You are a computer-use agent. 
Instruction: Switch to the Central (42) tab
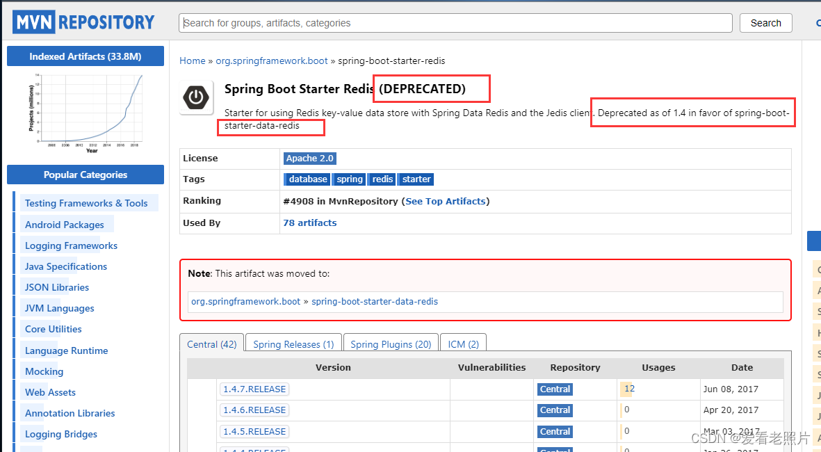coord(211,344)
